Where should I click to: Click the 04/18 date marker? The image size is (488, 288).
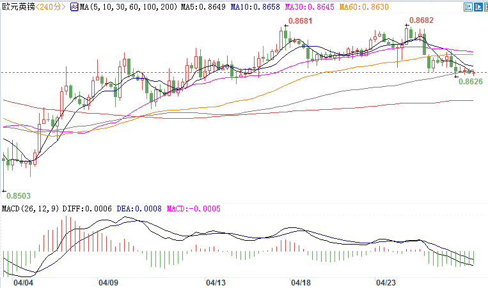(x=301, y=283)
